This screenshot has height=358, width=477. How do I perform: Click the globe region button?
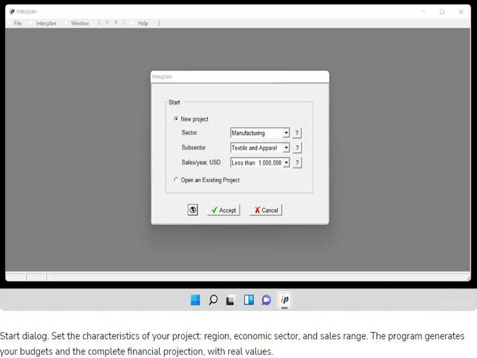[193, 210]
